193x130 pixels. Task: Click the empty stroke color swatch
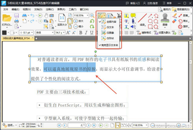pyautogui.click(x=12, y=33)
